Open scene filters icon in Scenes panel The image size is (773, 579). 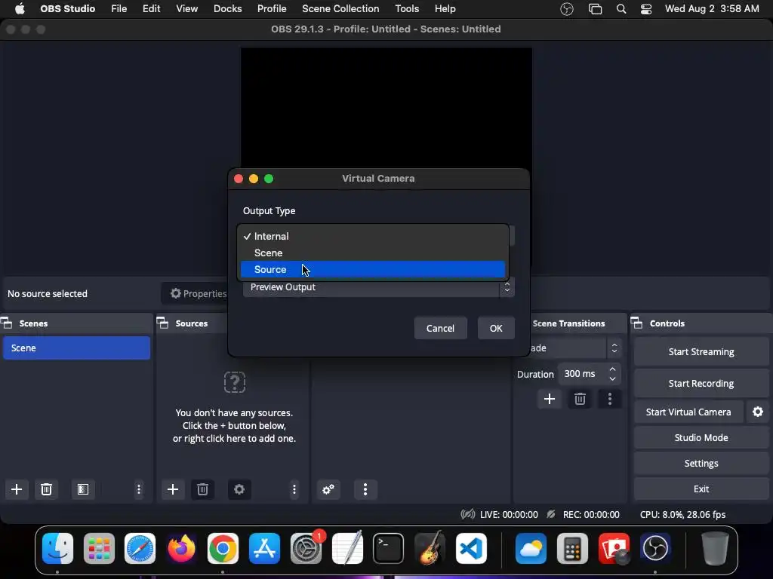tap(83, 489)
